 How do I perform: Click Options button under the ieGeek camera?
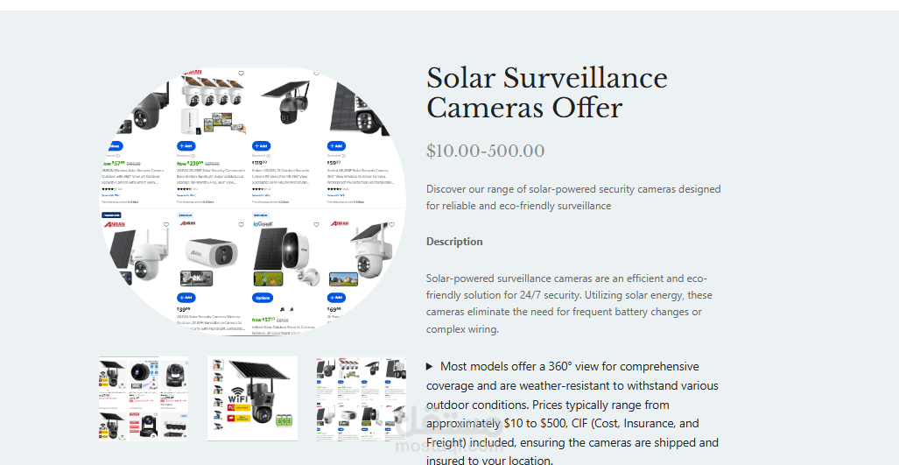coord(262,298)
